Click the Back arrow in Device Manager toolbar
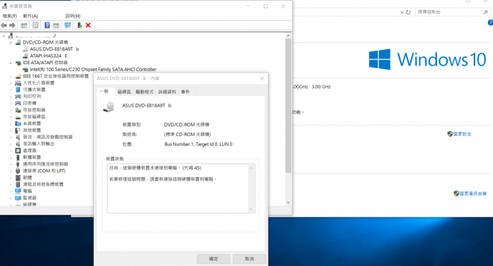Screen dimensions: 493x266 4,25
